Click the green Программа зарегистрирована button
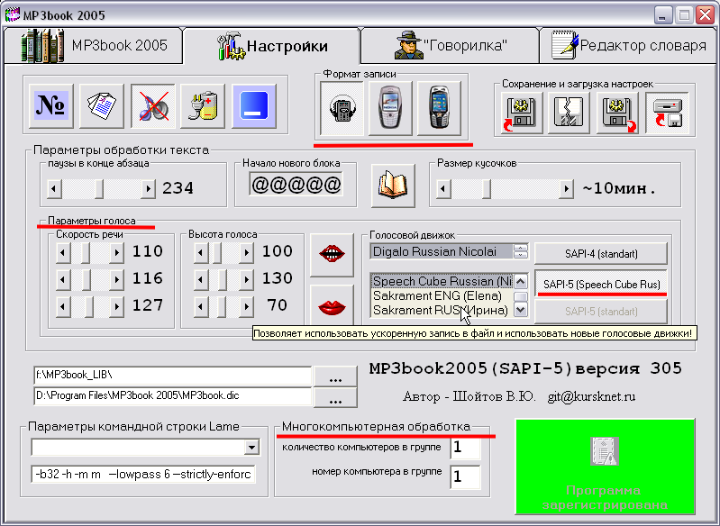This screenshot has width=720, height=526. pos(606,467)
